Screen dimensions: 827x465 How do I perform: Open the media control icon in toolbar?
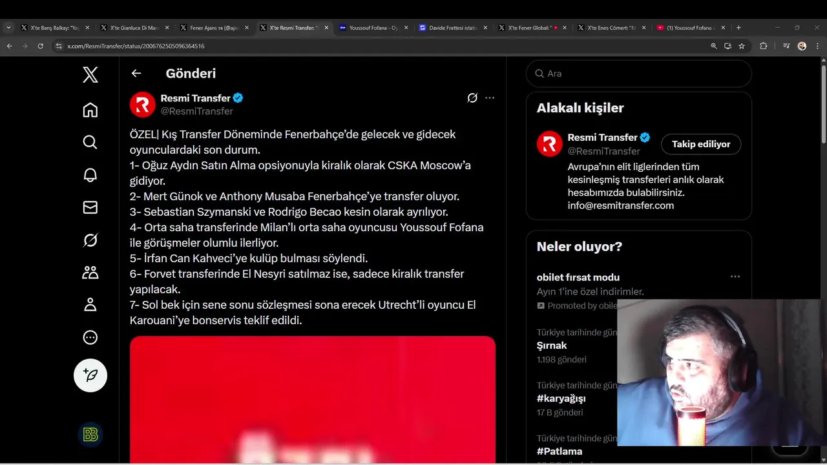(786, 46)
